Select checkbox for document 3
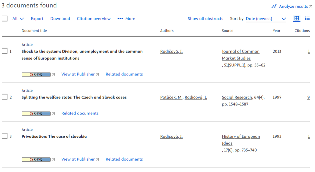 click(5, 136)
